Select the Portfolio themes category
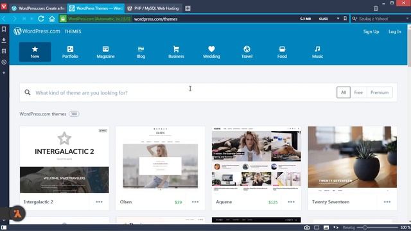 click(70, 52)
